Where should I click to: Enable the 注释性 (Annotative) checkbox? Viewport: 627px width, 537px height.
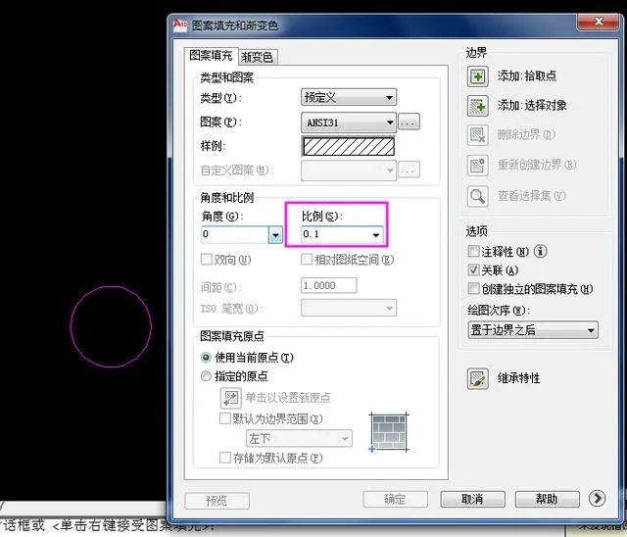tap(473, 251)
